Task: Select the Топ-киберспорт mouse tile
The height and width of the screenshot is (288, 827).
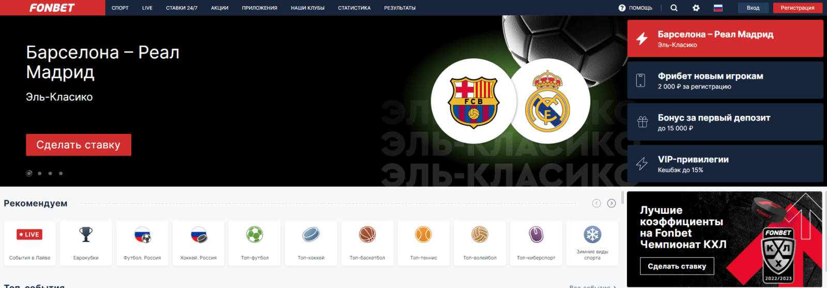Action: [x=536, y=243]
